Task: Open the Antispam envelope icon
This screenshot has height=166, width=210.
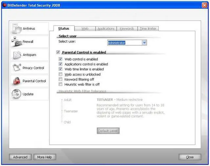Action: [x=16, y=55]
